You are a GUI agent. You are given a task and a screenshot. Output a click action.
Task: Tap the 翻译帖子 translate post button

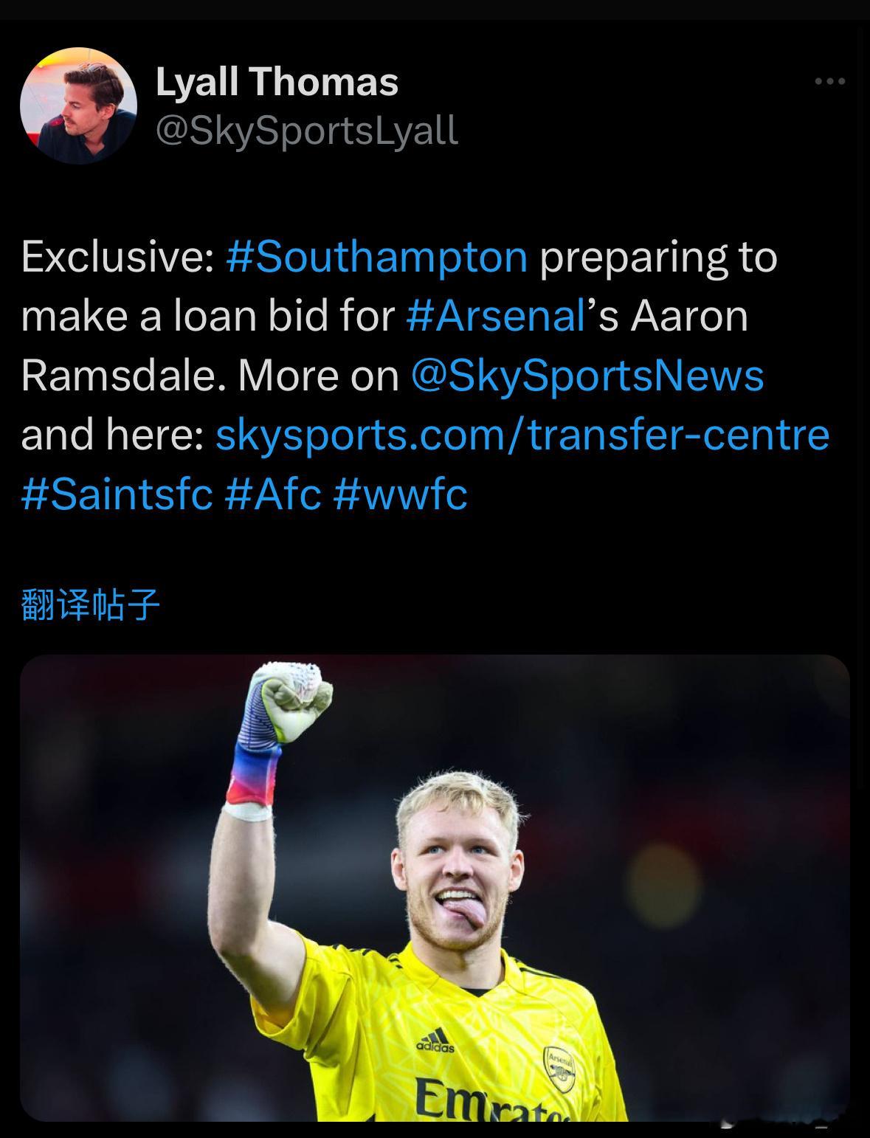pos(90,605)
